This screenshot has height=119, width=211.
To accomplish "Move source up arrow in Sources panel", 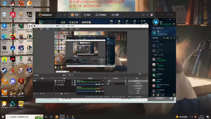I will click(65, 94).
